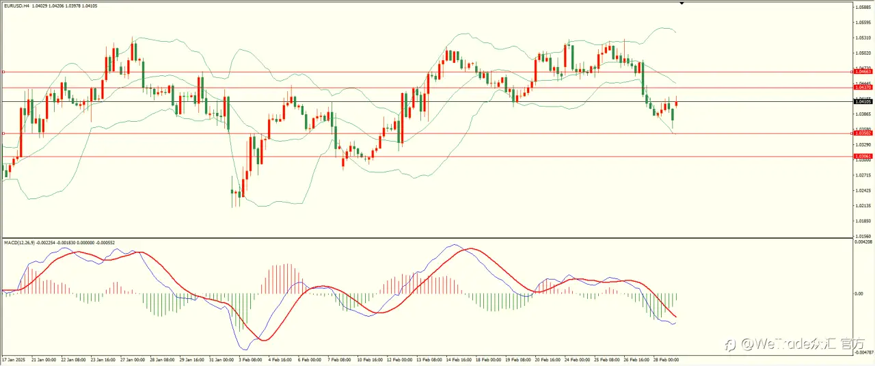Click the 1.05310 price scale value
This screenshot has height=366, width=875.
(864, 38)
